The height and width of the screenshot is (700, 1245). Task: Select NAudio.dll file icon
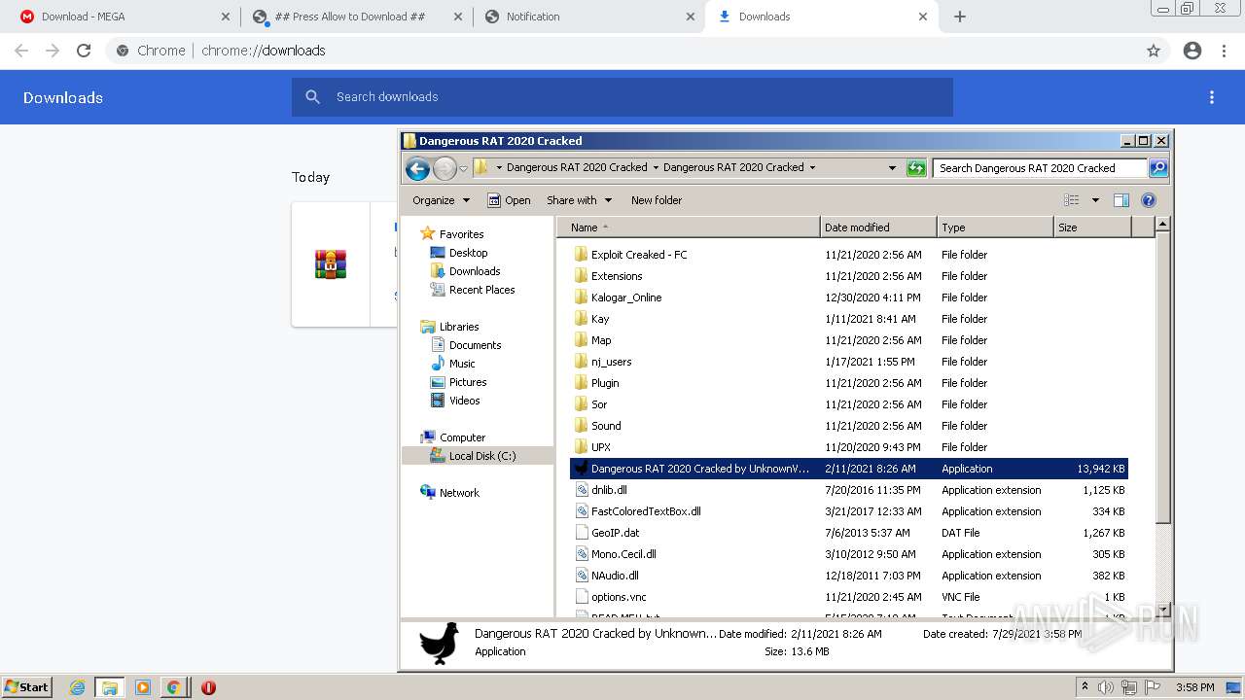coord(582,576)
